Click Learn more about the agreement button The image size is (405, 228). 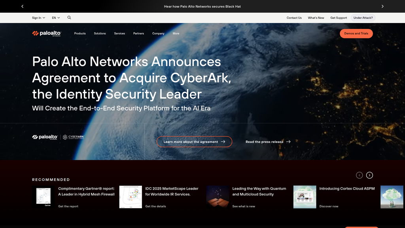tap(194, 142)
